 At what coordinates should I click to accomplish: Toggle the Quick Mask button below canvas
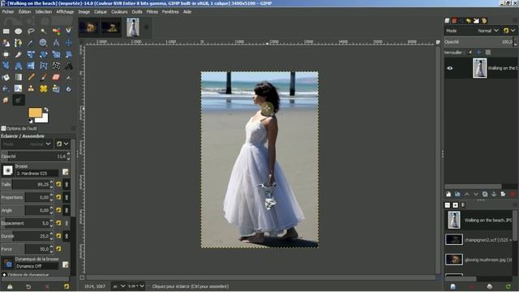pyautogui.click(x=82, y=277)
